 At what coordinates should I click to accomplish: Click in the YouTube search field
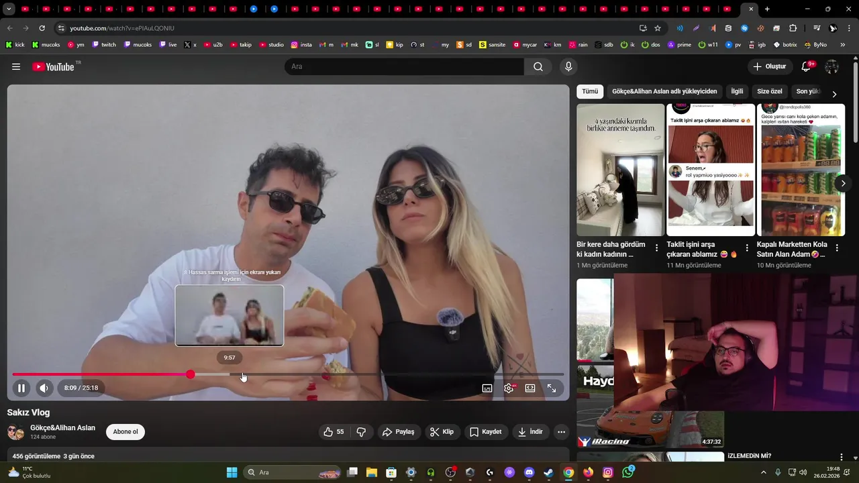point(404,66)
